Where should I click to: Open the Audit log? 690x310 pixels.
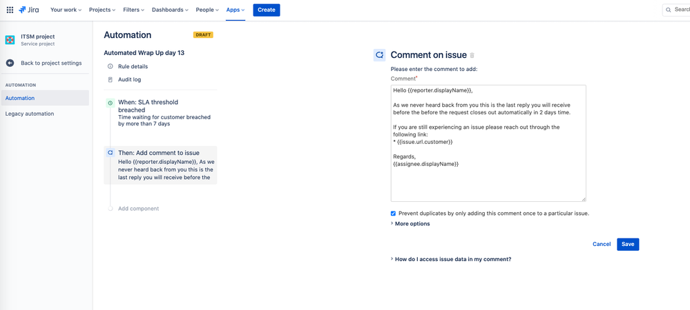(x=129, y=80)
